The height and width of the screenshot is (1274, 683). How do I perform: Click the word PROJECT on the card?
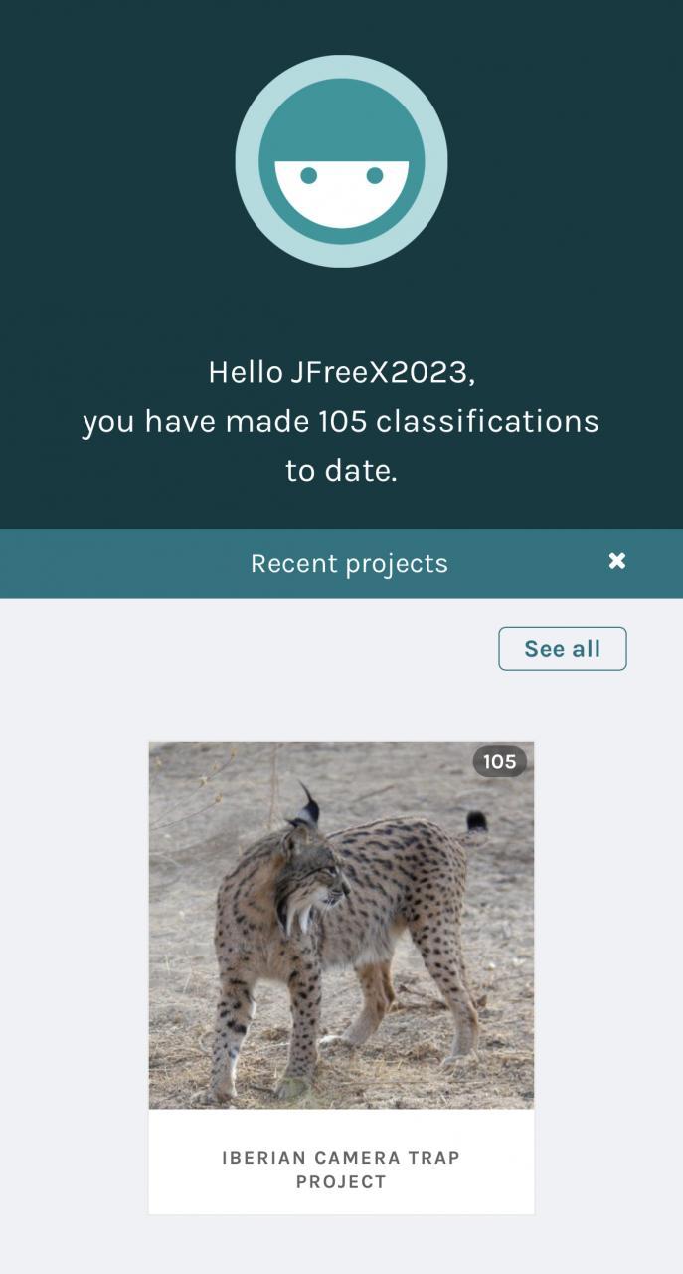click(341, 1182)
